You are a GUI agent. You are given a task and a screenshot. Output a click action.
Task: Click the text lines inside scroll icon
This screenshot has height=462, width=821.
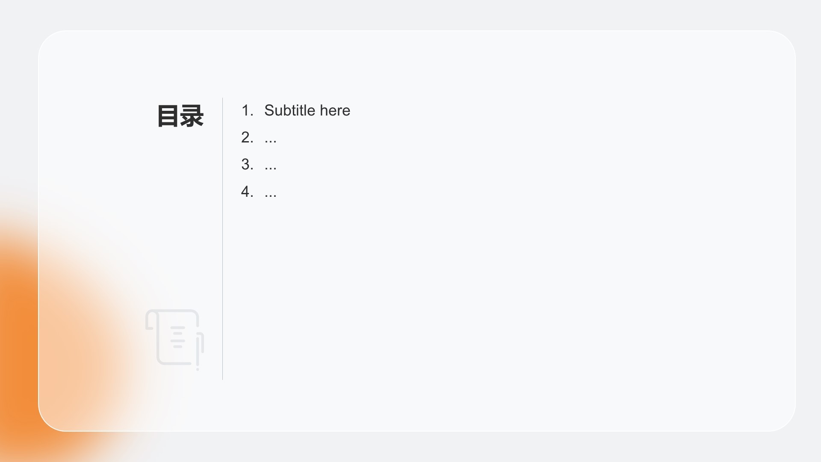click(178, 337)
